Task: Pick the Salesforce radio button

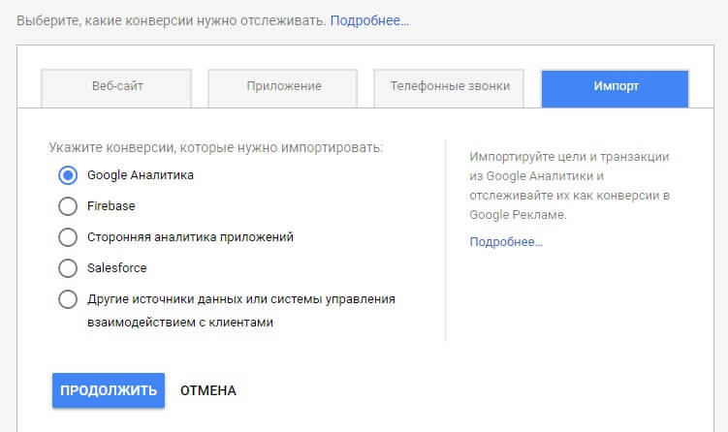Action: pyautogui.click(x=68, y=268)
